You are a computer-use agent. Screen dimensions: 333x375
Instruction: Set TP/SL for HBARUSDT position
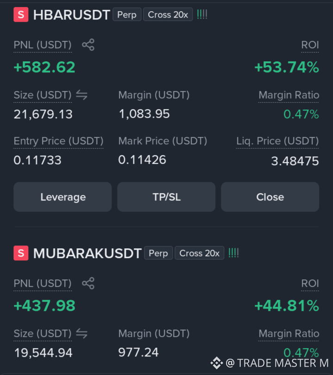166,197
